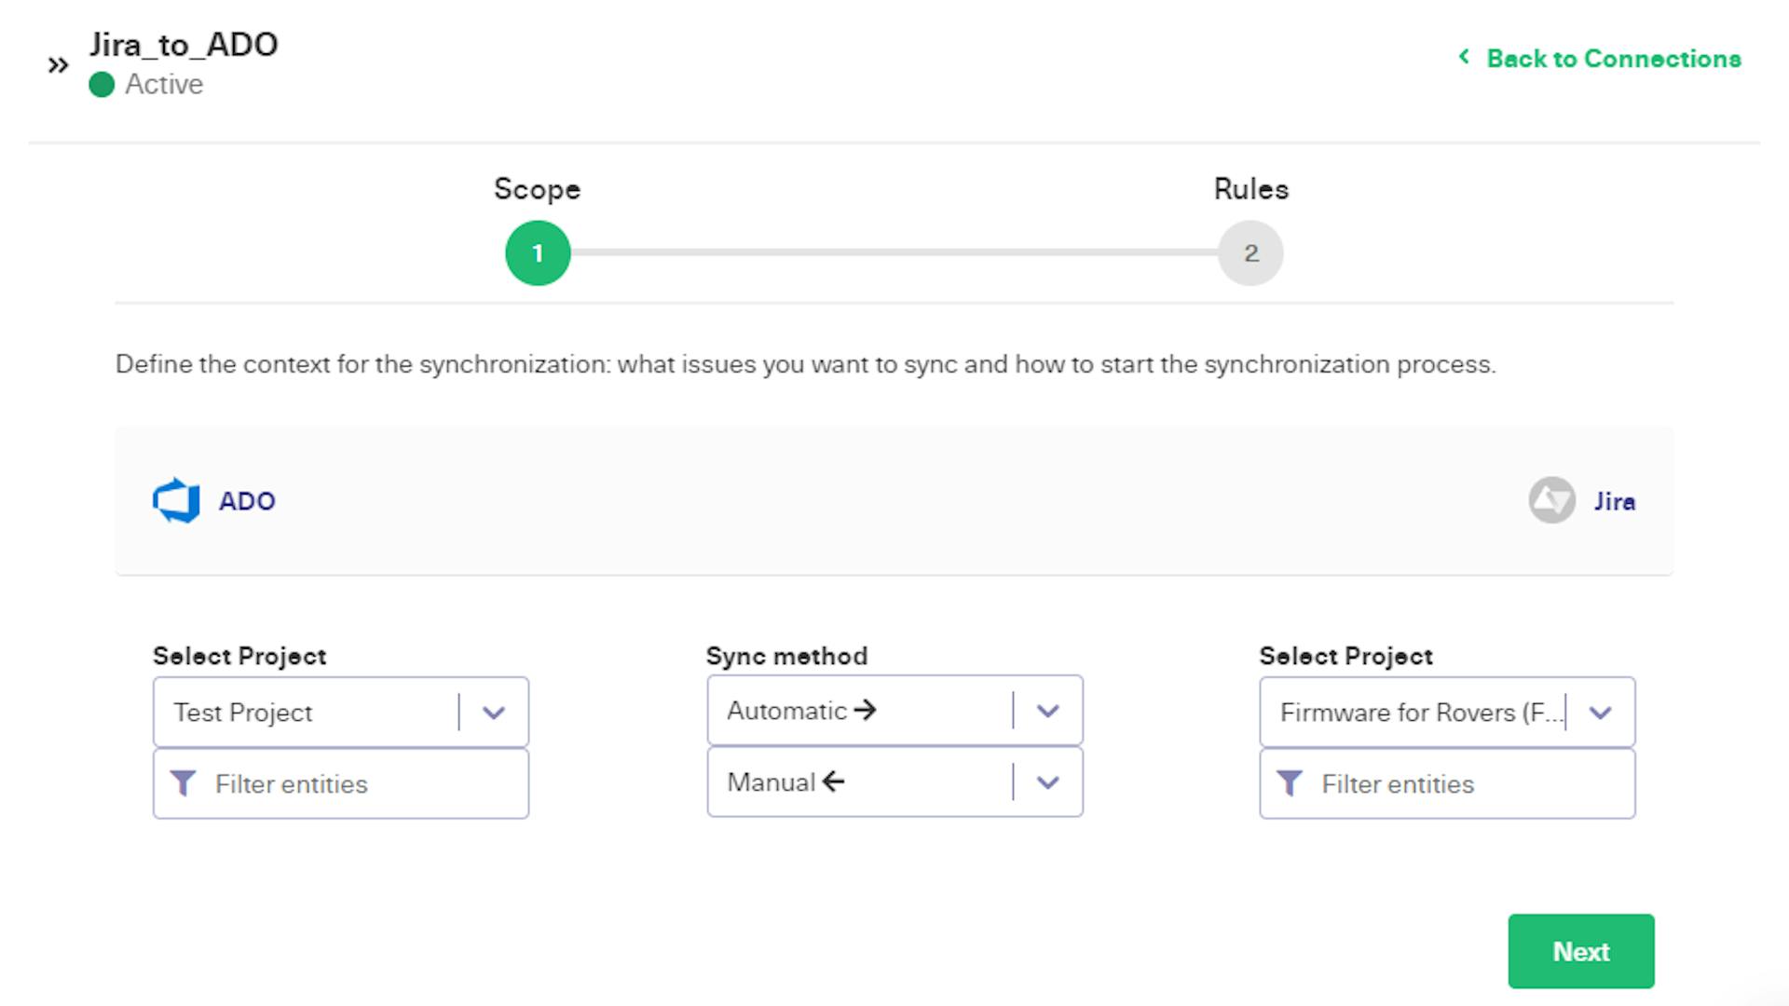Click the funnel icon under Test Project
Image resolution: width=1789 pixels, height=1006 pixels.
pos(184,783)
